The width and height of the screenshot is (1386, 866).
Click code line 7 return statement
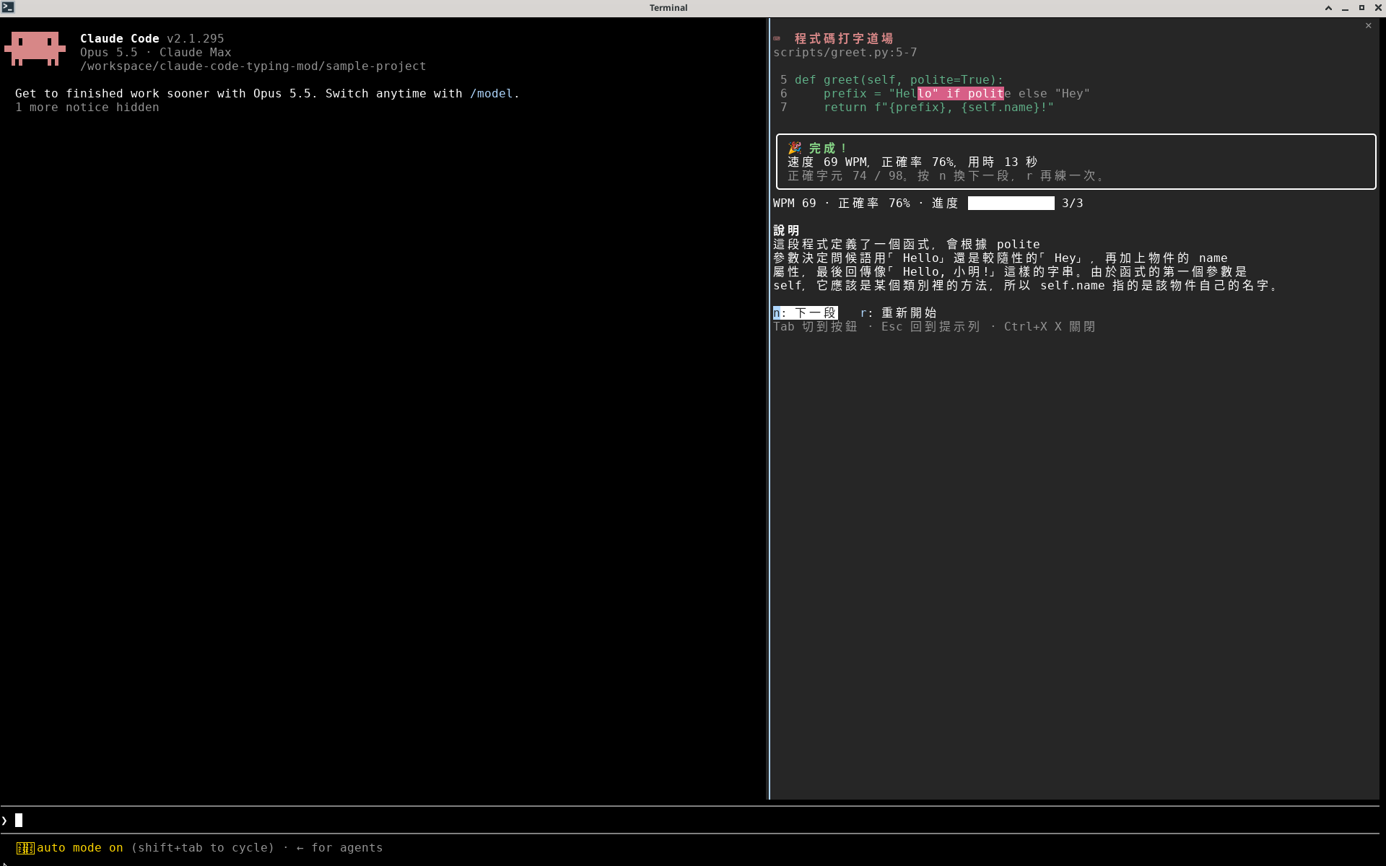[x=938, y=107]
